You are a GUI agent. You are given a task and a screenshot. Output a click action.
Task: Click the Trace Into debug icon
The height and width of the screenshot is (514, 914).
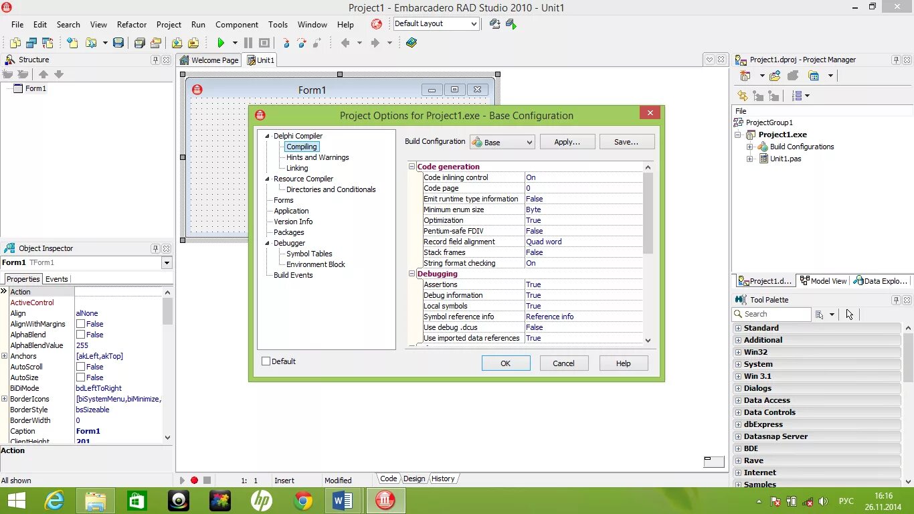coord(286,43)
